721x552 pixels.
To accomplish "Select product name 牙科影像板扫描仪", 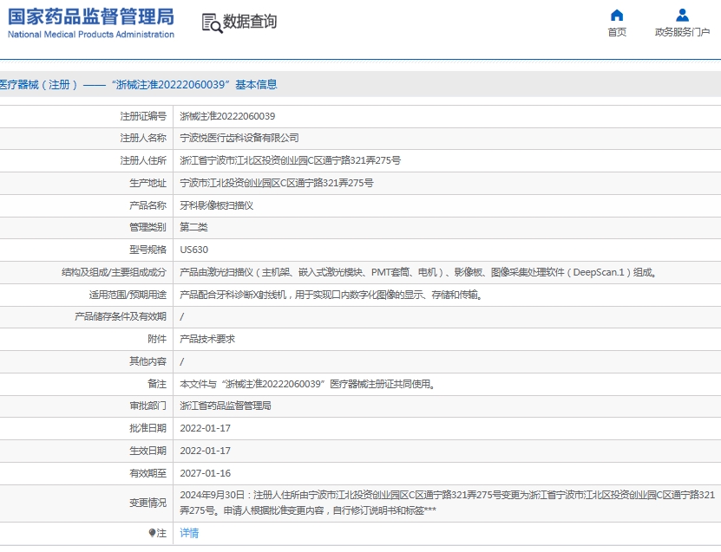I will (x=217, y=205).
